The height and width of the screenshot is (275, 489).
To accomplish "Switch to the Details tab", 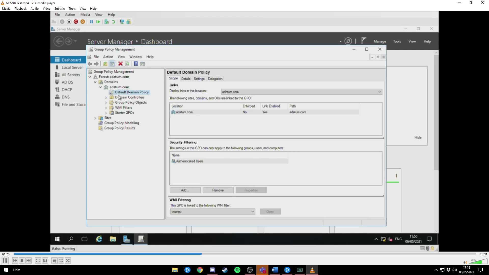I will point(186,79).
